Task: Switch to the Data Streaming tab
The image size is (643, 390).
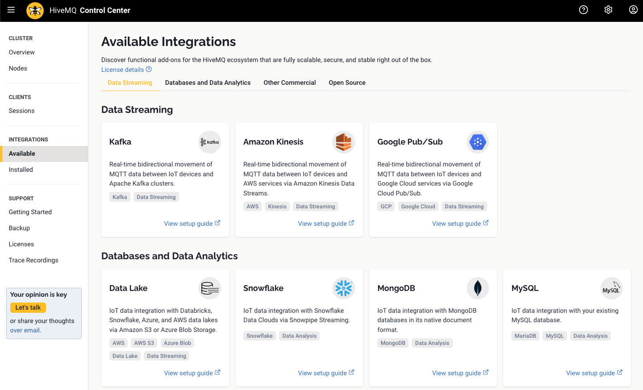Action: pyautogui.click(x=130, y=83)
